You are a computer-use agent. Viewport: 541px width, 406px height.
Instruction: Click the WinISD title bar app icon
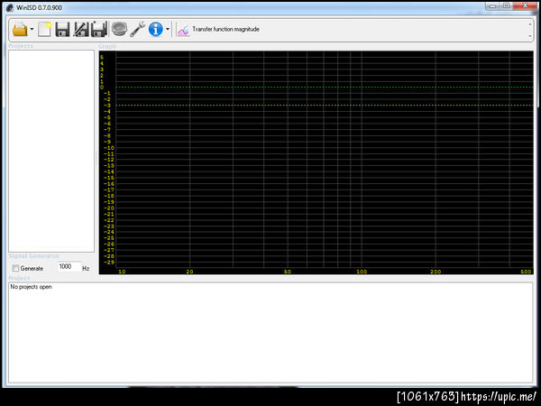click(x=10, y=7)
